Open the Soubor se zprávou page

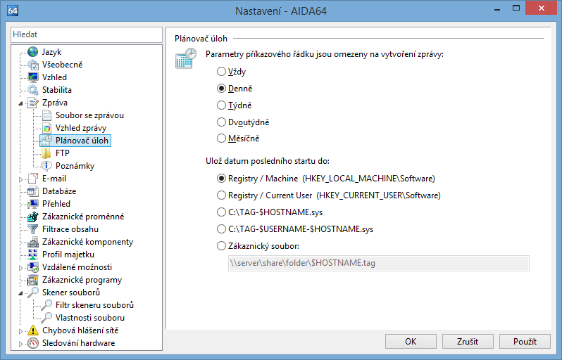[89, 115]
